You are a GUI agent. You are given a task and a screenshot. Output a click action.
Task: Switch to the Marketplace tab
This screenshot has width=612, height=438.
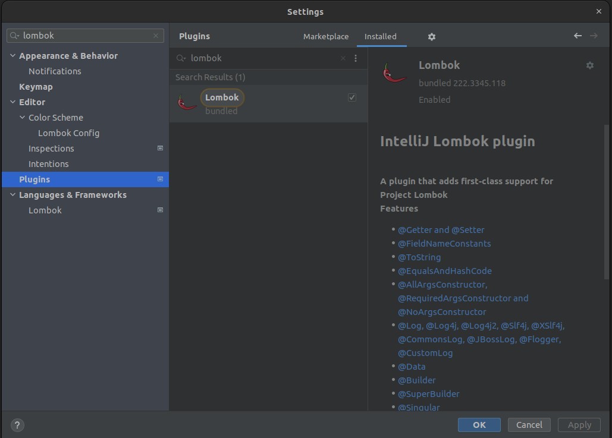point(326,36)
